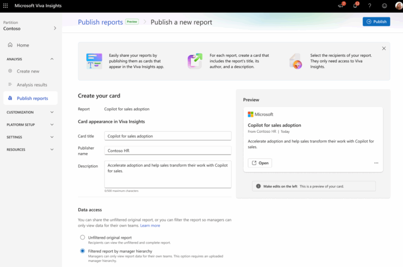This screenshot has height=267, width=403.
Task: Expand the Customization section
Action: pyautogui.click(x=52, y=112)
